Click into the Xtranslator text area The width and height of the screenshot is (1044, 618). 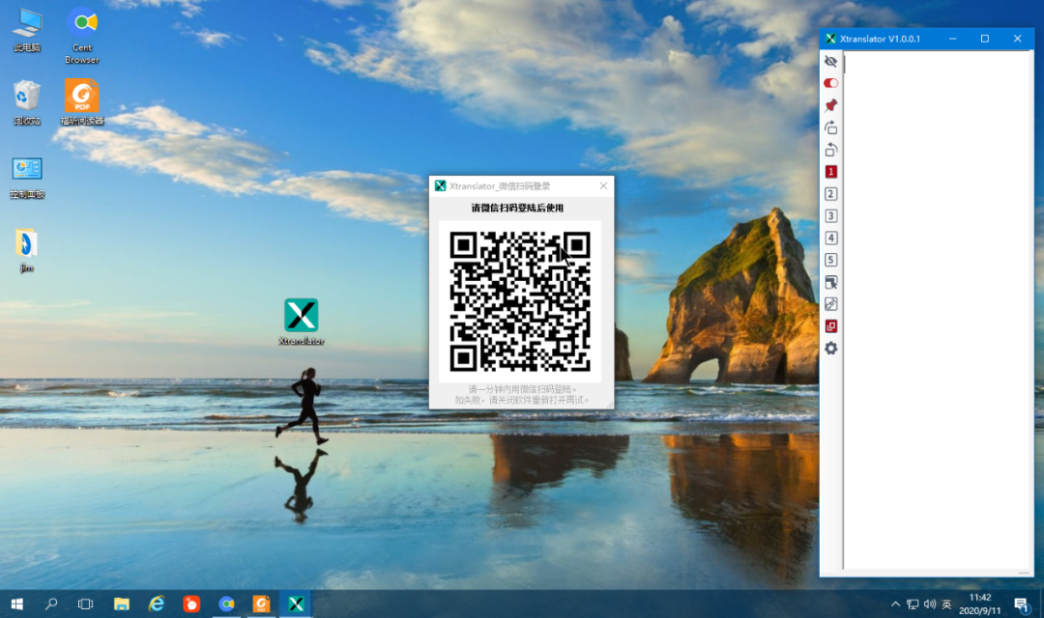pos(938,310)
